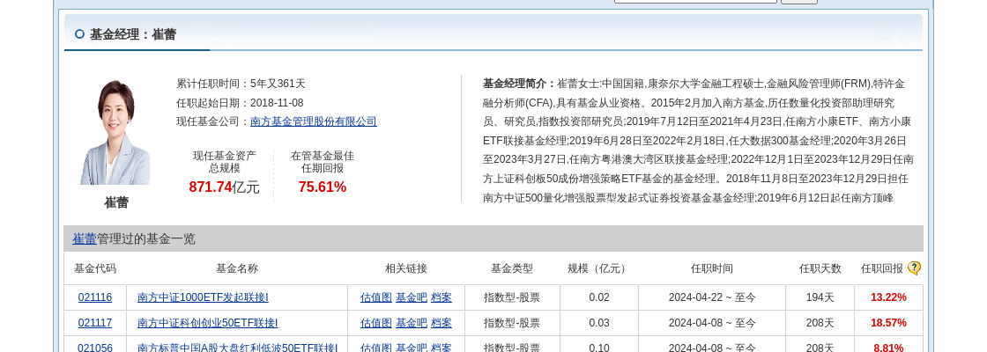Click 基金吧 link in the 021117 row

click(x=411, y=323)
